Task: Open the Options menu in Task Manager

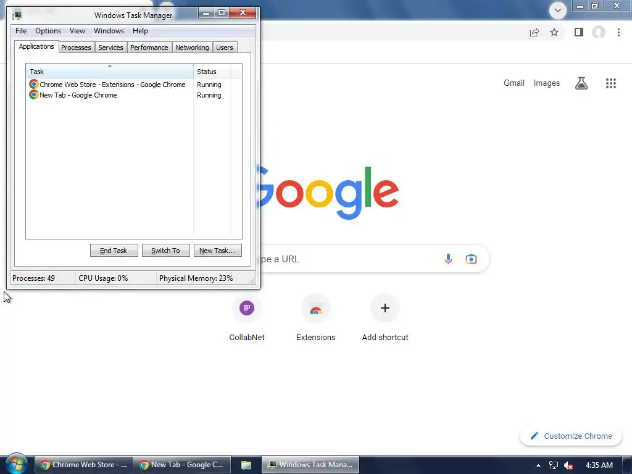Action: click(x=48, y=31)
